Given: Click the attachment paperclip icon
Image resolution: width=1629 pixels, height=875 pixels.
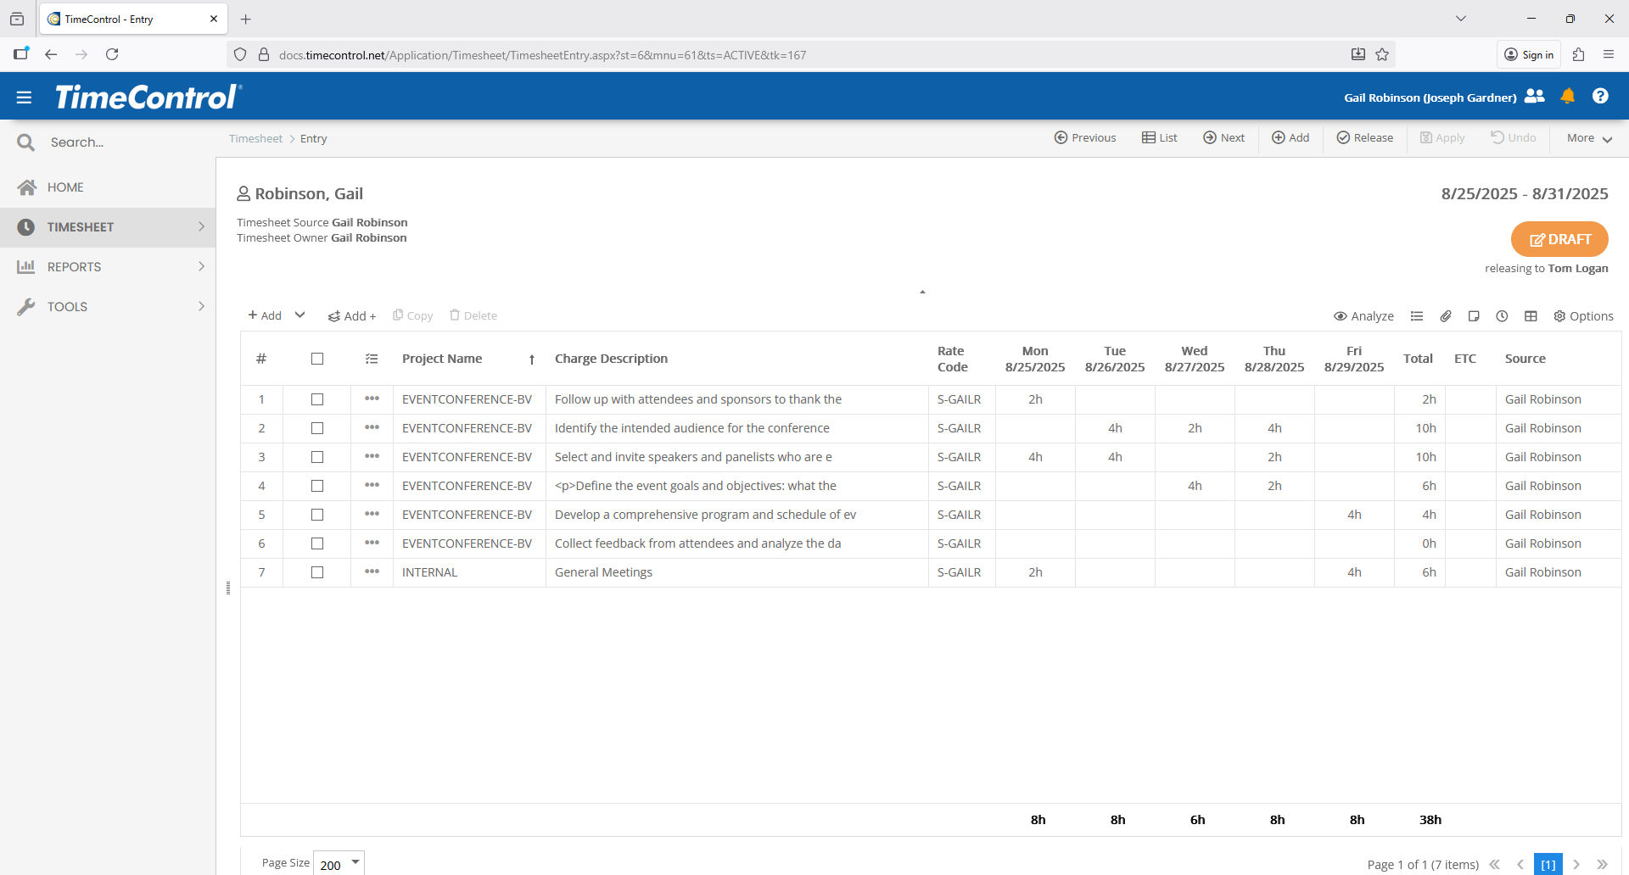Looking at the screenshot, I should pyautogui.click(x=1446, y=316).
